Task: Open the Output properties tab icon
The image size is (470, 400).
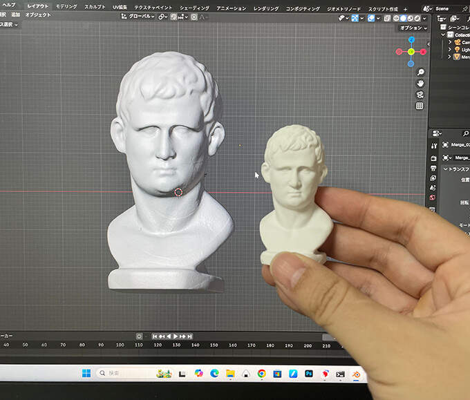Action: tap(433, 168)
